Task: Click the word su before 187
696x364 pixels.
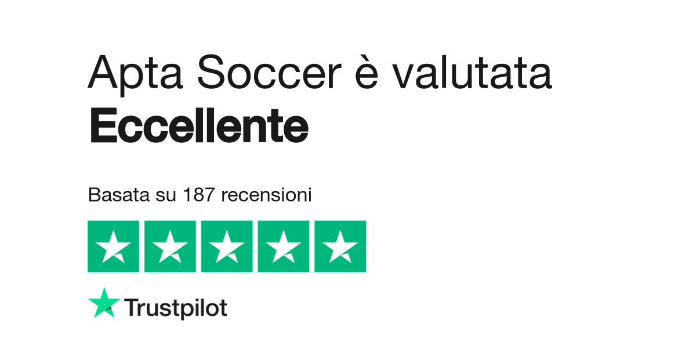Action: click(x=165, y=196)
